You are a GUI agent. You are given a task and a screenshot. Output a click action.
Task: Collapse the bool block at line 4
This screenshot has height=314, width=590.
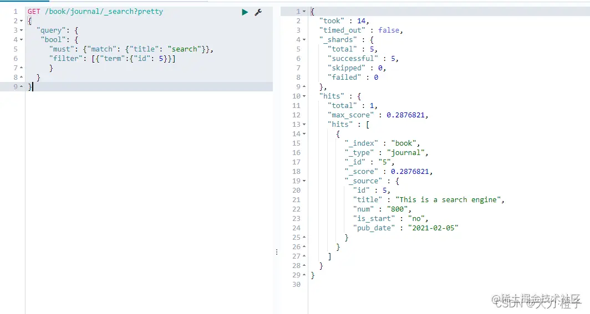(x=22, y=40)
